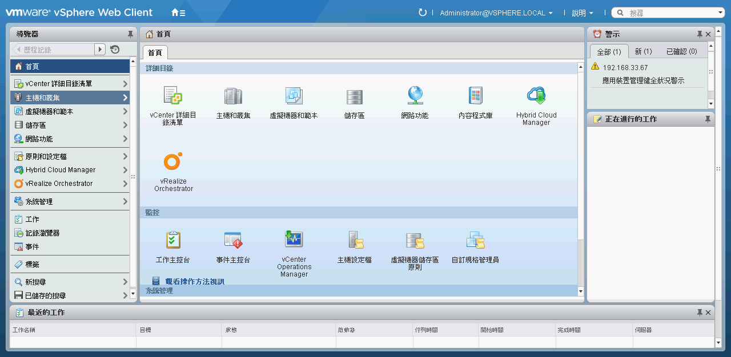Click warning icon beside 192.168.33.67 alarm
Viewport: 731px width, 357px height.
point(595,67)
